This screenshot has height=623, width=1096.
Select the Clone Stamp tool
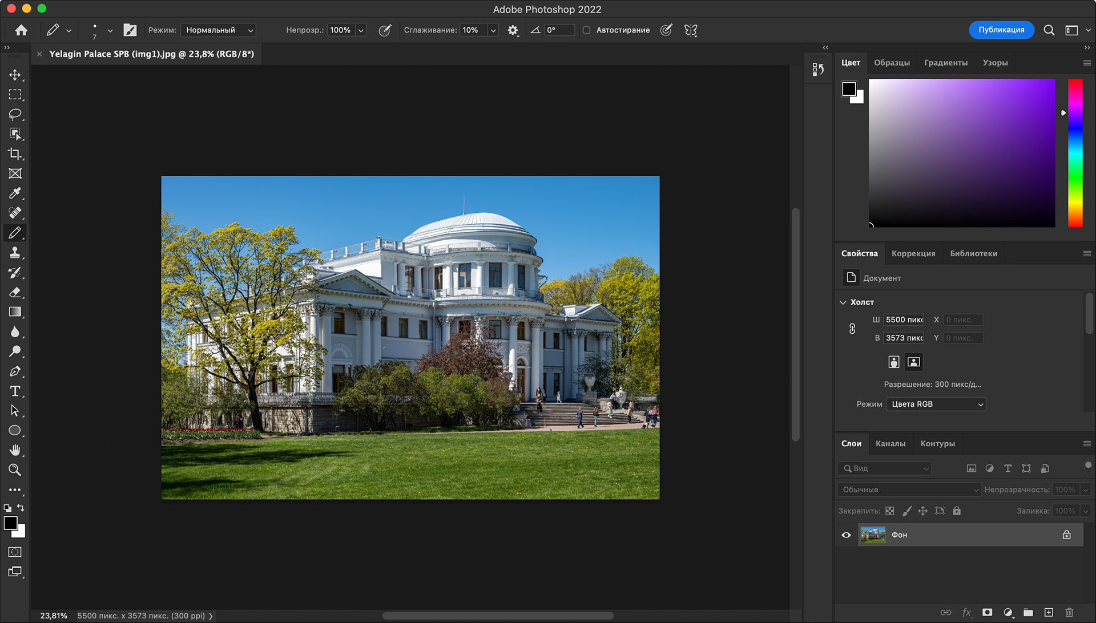pyautogui.click(x=15, y=253)
